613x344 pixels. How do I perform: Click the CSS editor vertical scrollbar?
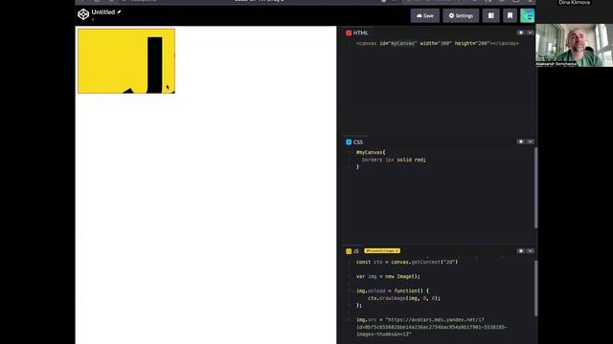(x=535, y=188)
